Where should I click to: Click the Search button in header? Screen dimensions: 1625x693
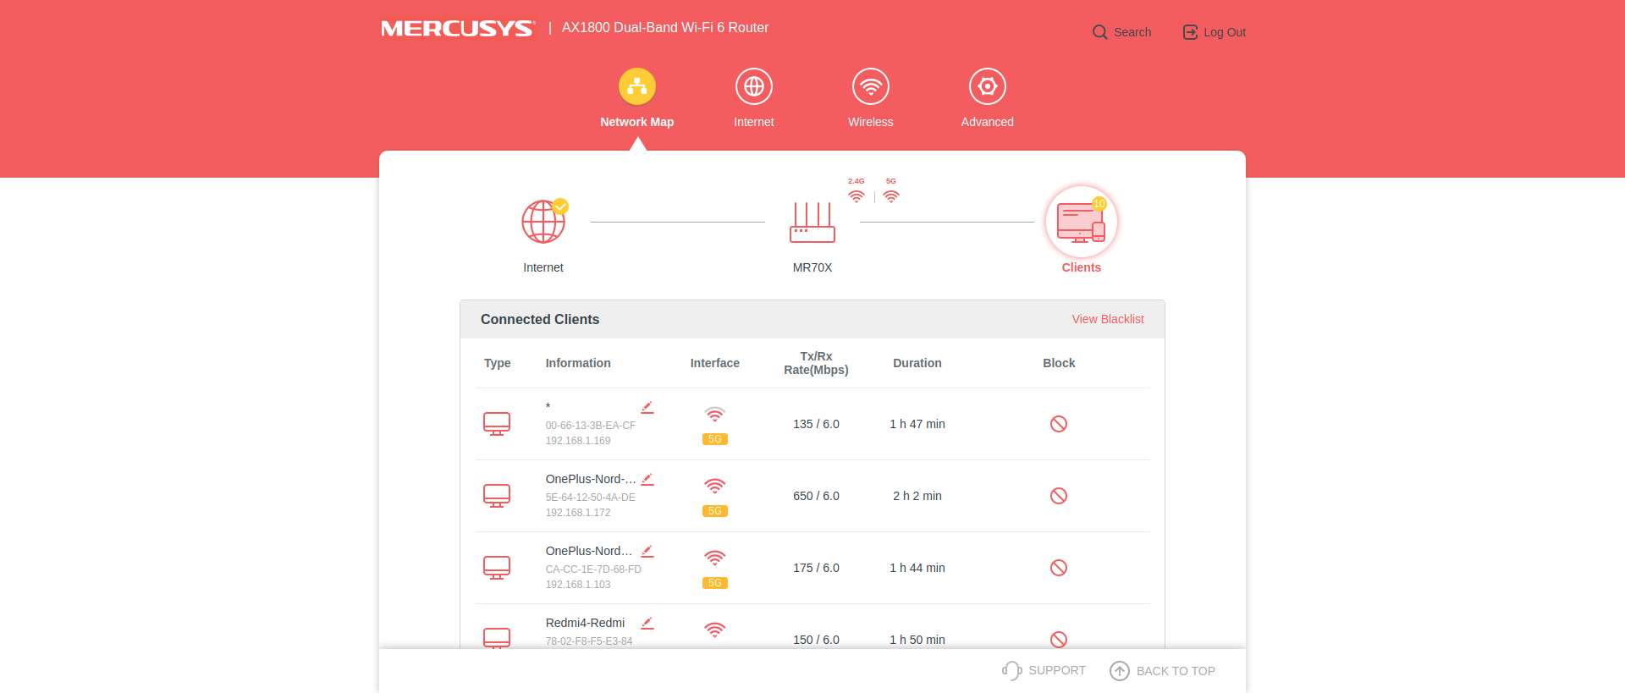coord(1121,32)
